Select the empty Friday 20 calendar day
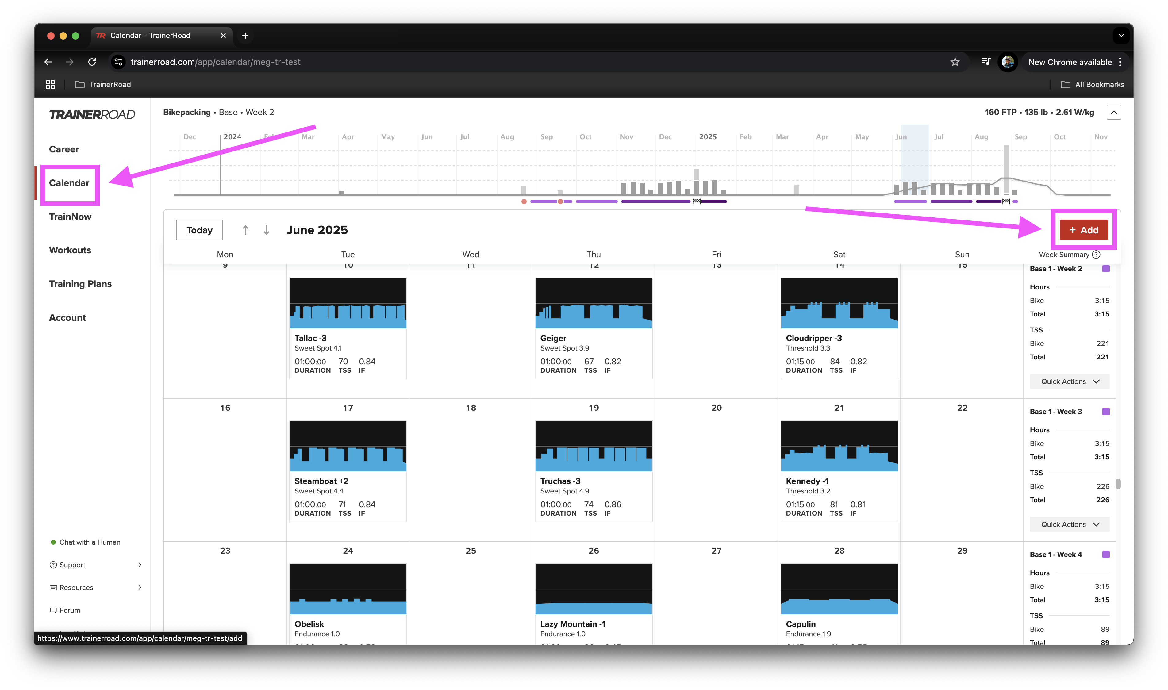The height and width of the screenshot is (690, 1168). click(717, 470)
